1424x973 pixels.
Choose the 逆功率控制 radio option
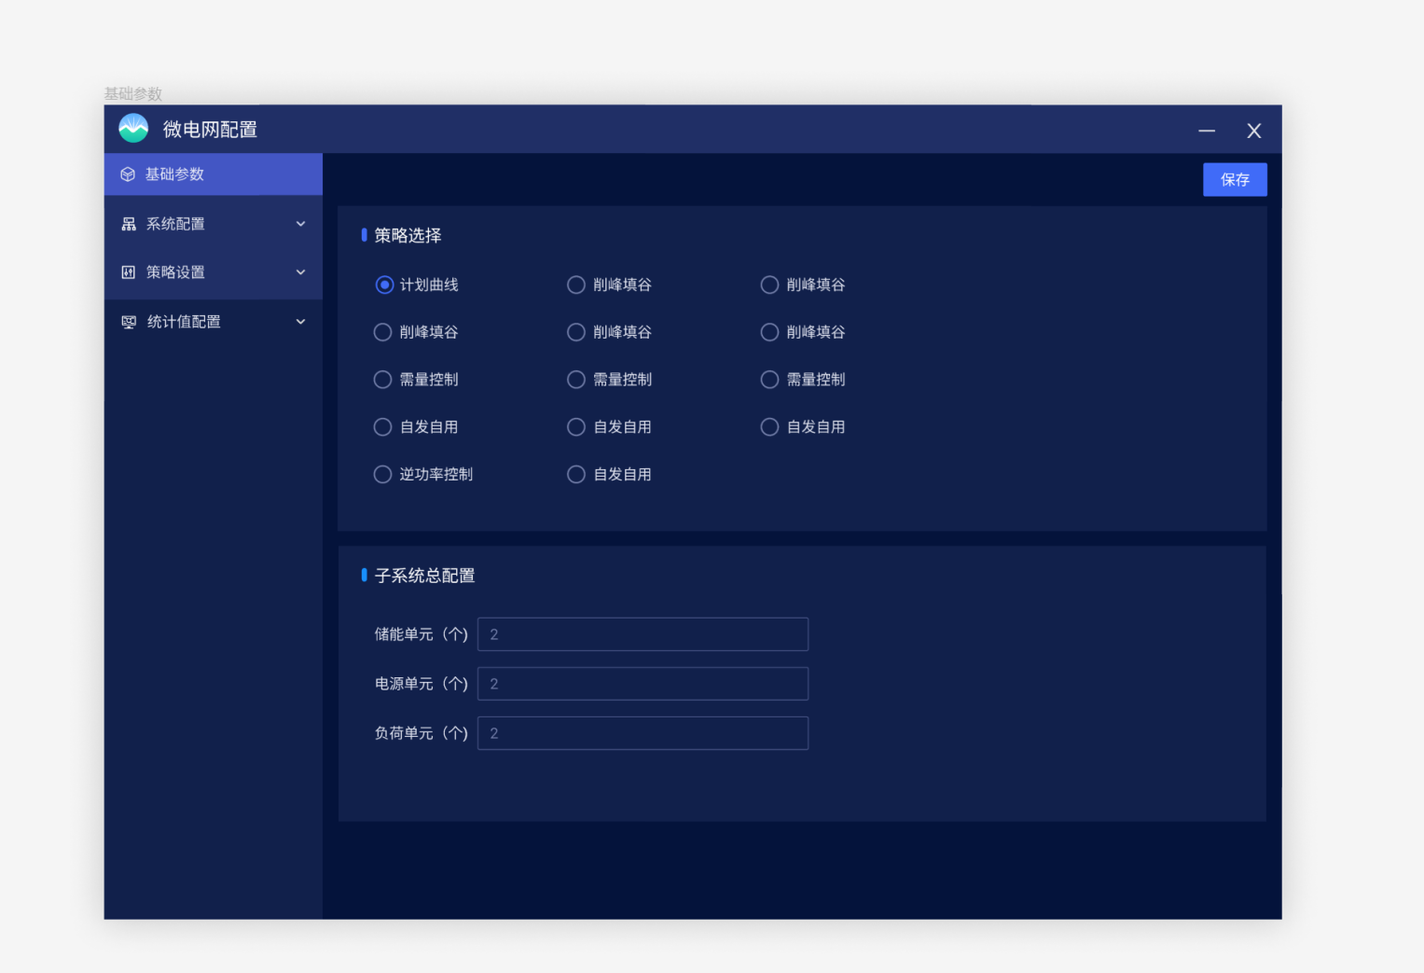pos(382,474)
